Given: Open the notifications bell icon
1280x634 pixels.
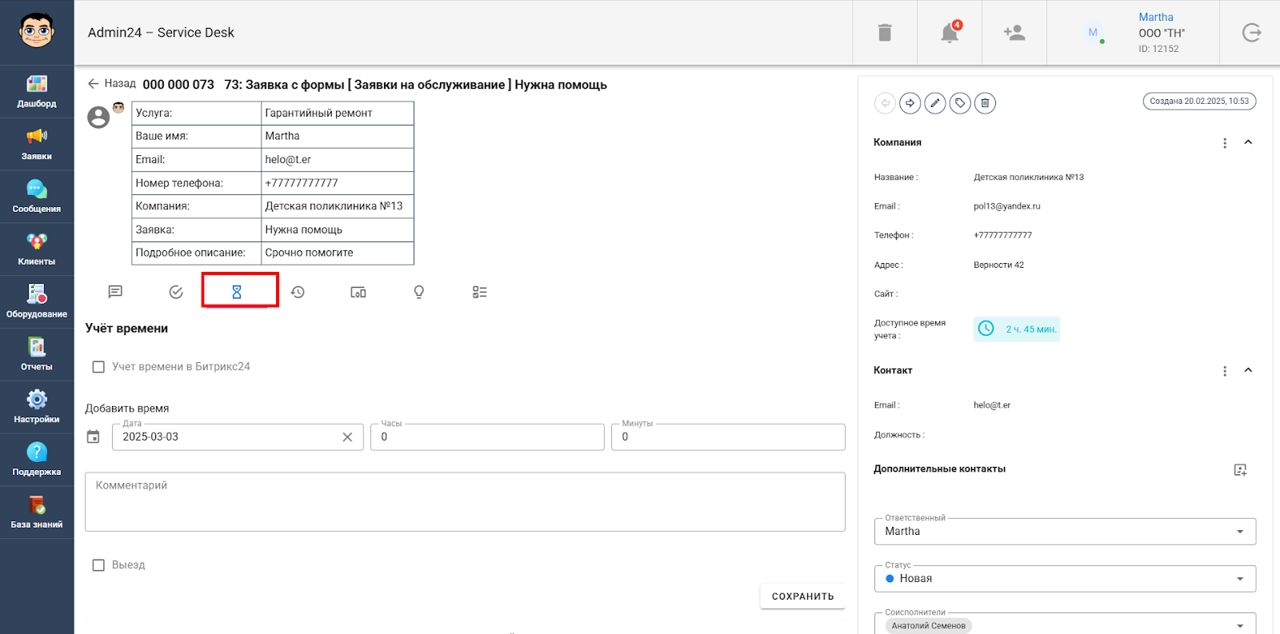Looking at the screenshot, I should pos(950,33).
